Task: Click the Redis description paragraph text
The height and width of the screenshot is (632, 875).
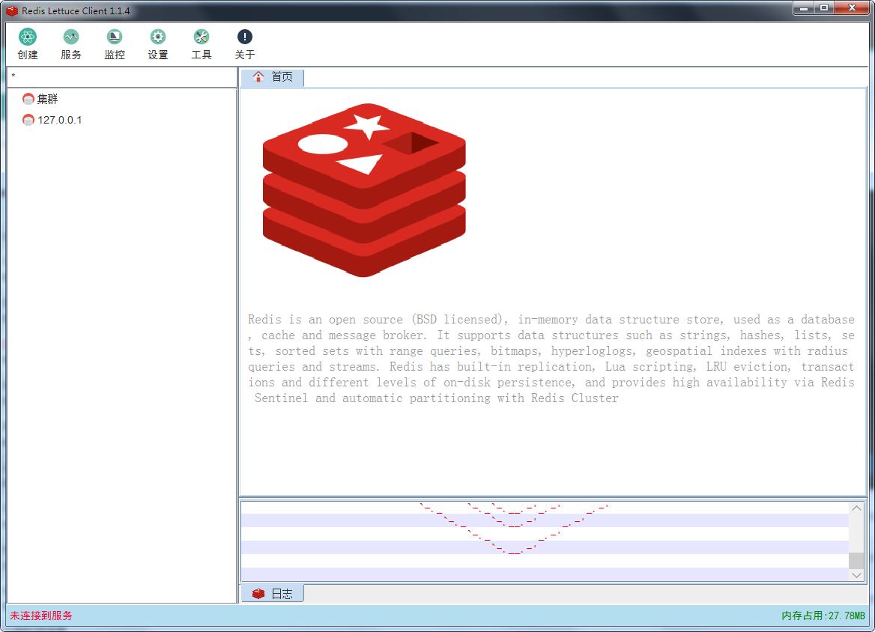Action: click(x=551, y=359)
